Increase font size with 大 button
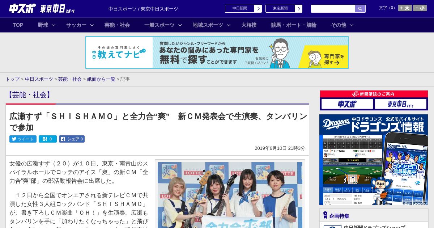 click(405, 8)
